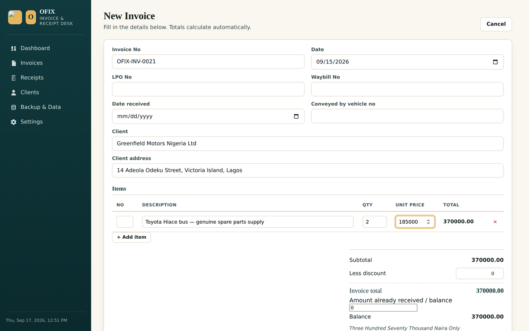This screenshot has width=529, height=331.
Task: Click the Settings gear icon
Action: pos(13,122)
